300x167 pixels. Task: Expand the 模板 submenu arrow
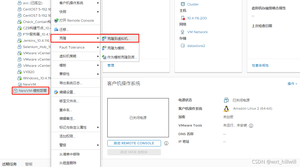tap(98, 65)
